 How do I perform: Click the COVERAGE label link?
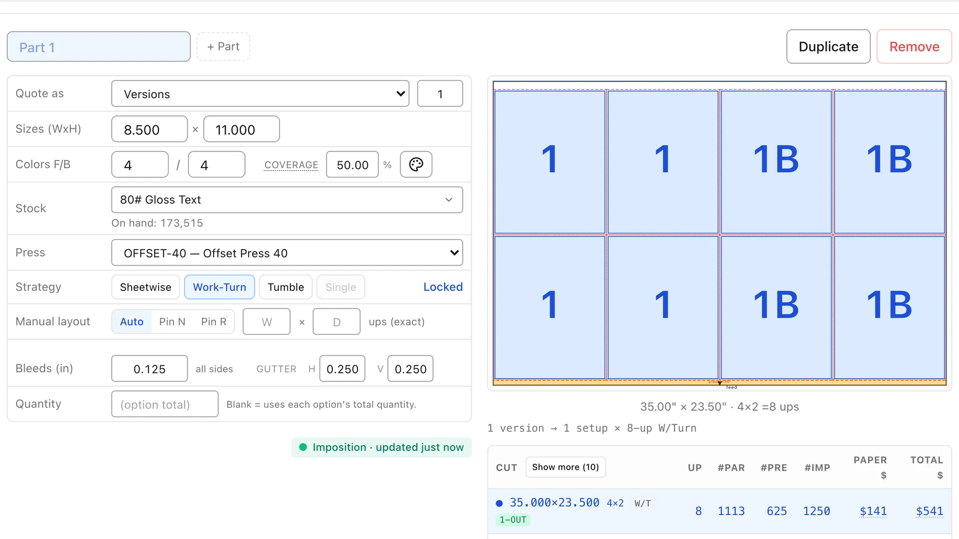pos(291,165)
